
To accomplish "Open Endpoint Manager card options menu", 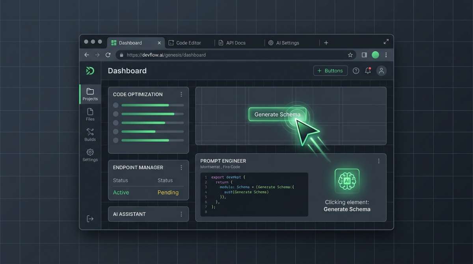I will [x=181, y=167].
